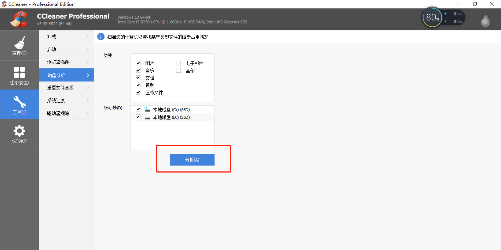This screenshot has height=250, width=501.
Task: Click the 图片 label text
Action: (x=150, y=63)
